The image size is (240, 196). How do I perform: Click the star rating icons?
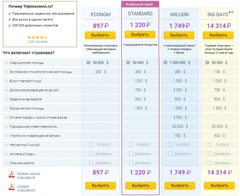[x=37, y=37]
